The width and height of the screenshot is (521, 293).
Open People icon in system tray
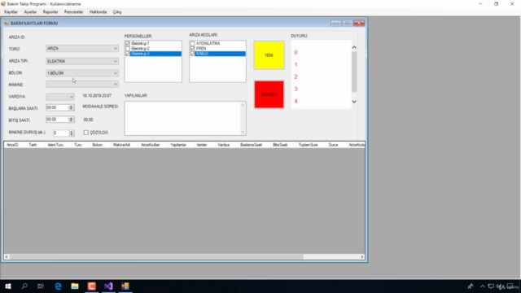point(471,286)
